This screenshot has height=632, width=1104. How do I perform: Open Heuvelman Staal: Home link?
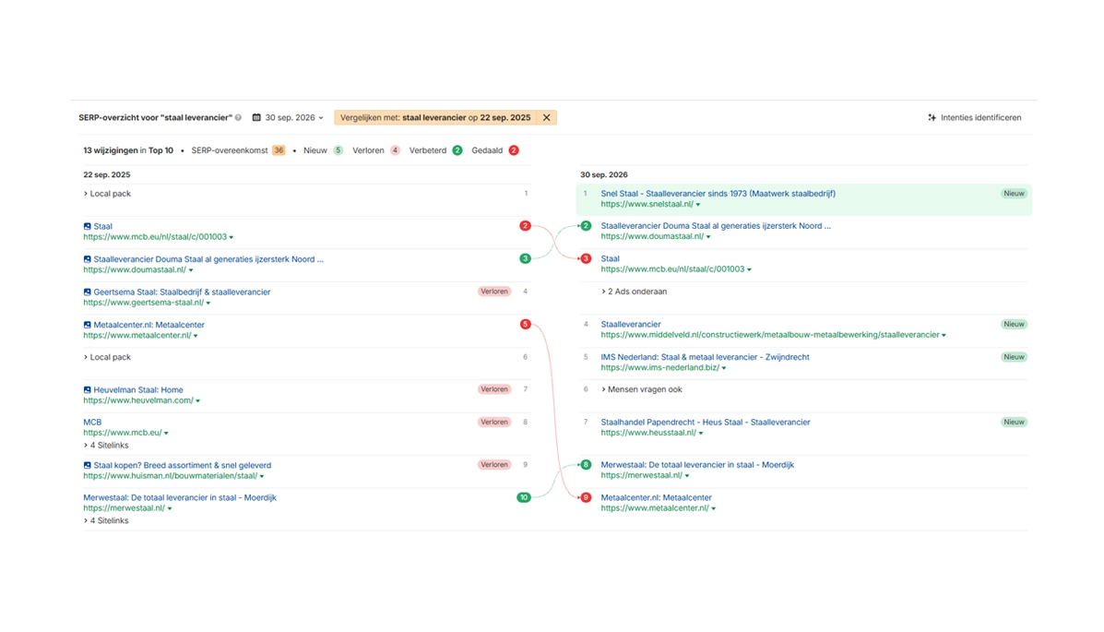(138, 389)
